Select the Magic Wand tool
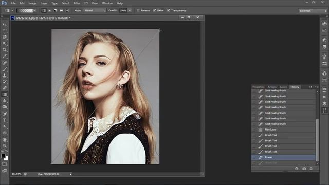Screen dimensions: 329x185 [5, 44]
